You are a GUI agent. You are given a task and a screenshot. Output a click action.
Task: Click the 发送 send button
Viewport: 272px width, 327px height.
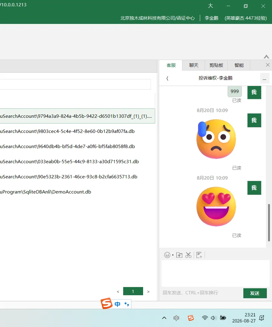tap(255, 293)
